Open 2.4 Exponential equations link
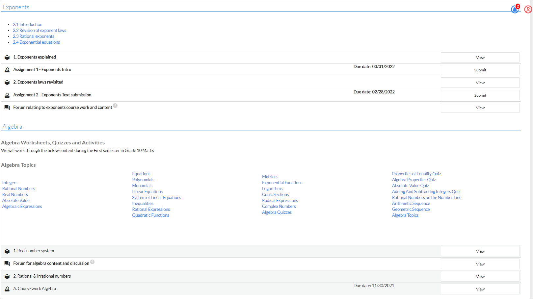This screenshot has width=533, height=299. (x=37, y=42)
